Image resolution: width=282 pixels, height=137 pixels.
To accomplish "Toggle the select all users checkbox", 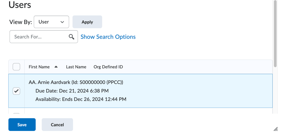I will click(16, 67).
